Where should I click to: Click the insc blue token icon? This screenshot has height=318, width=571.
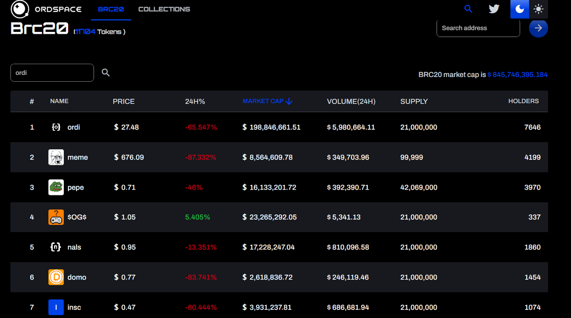(56, 308)
